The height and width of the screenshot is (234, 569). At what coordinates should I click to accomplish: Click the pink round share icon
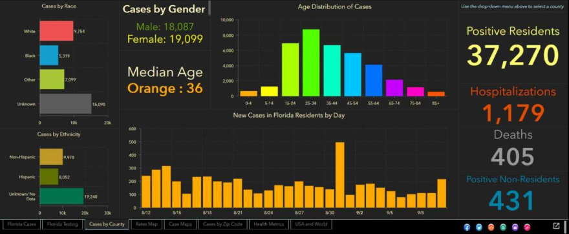point(527,227)
